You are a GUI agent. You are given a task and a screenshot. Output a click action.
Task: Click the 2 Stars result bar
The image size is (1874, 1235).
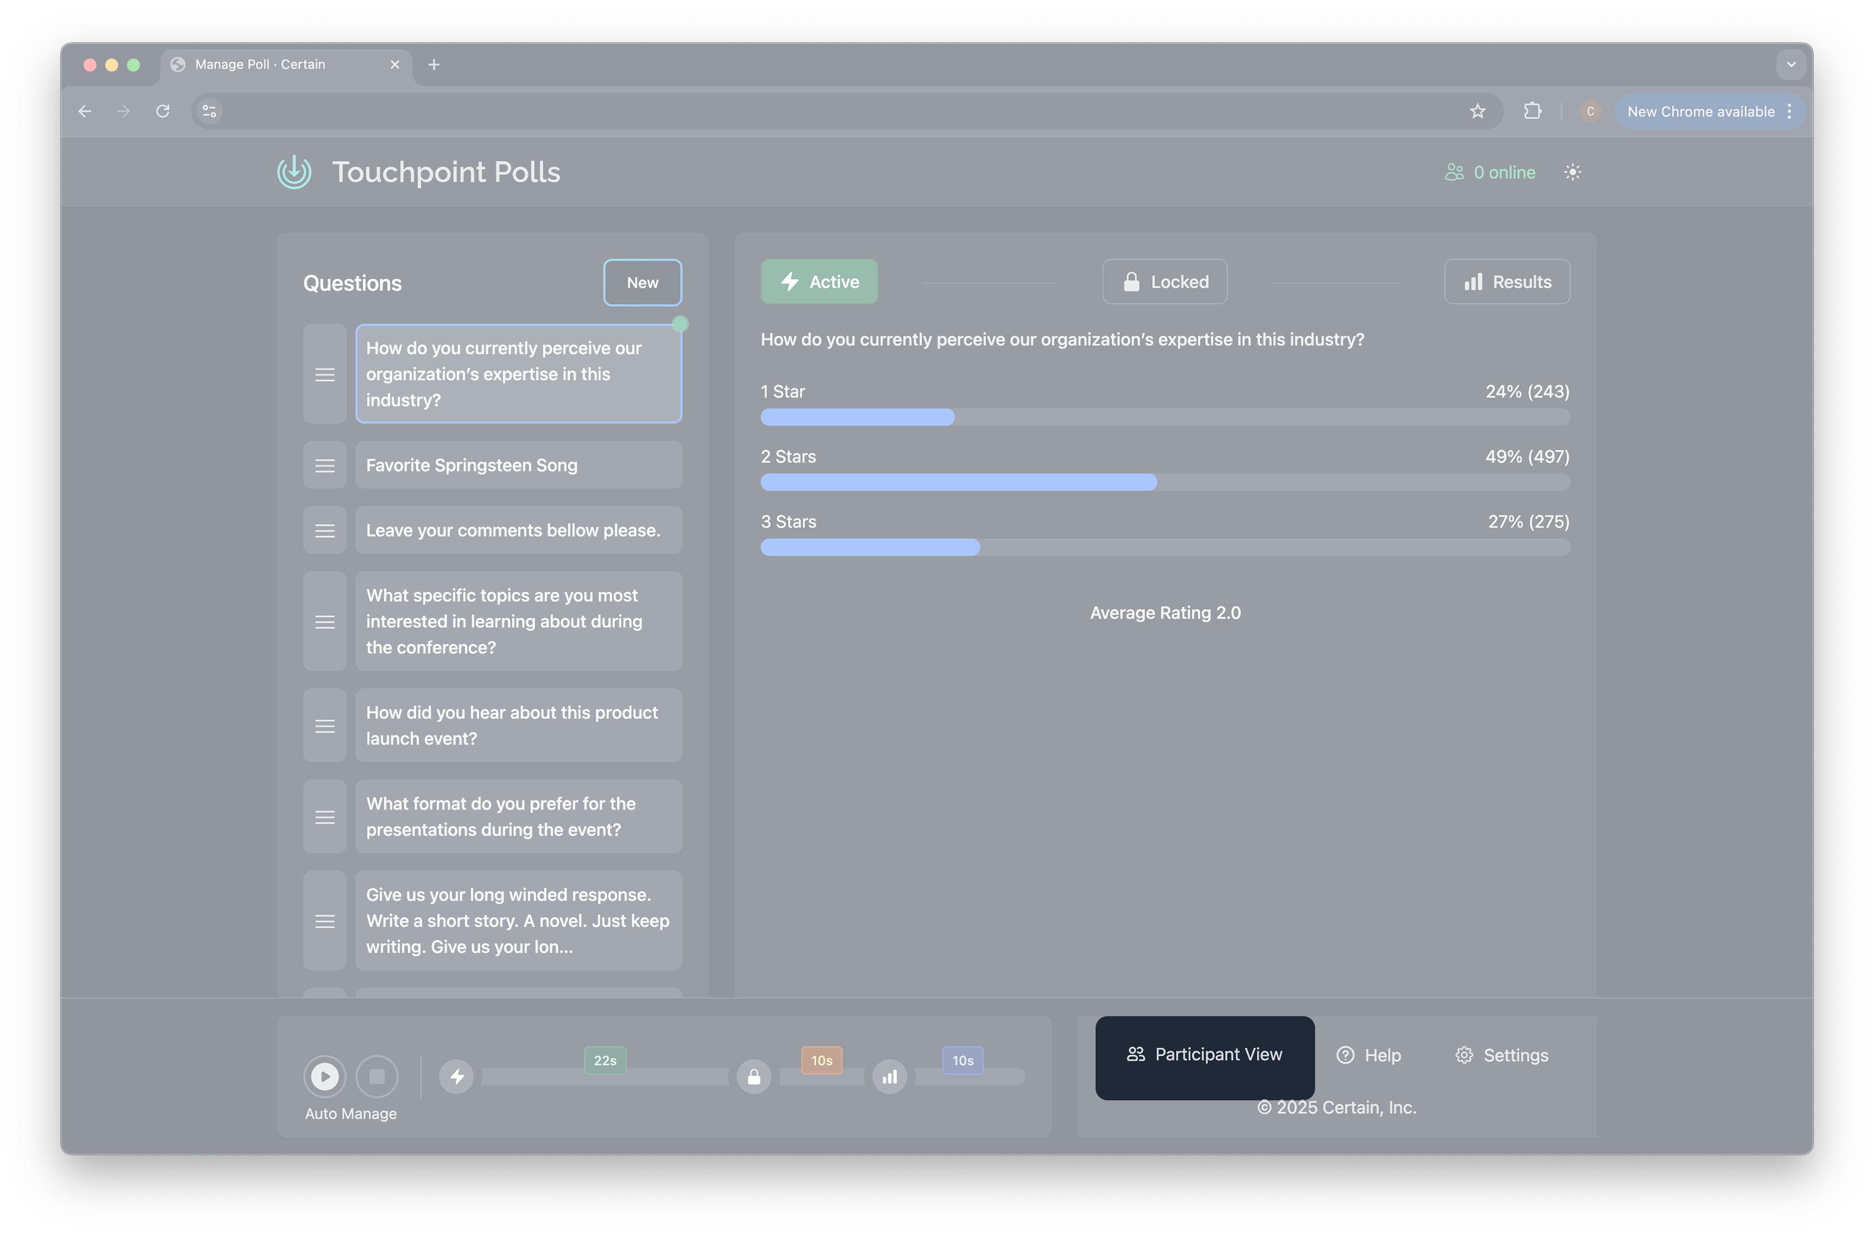point(1165,483)
